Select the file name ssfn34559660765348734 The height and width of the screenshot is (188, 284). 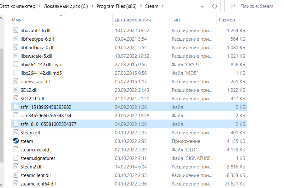pyautogui.click(x=46, y=115)
